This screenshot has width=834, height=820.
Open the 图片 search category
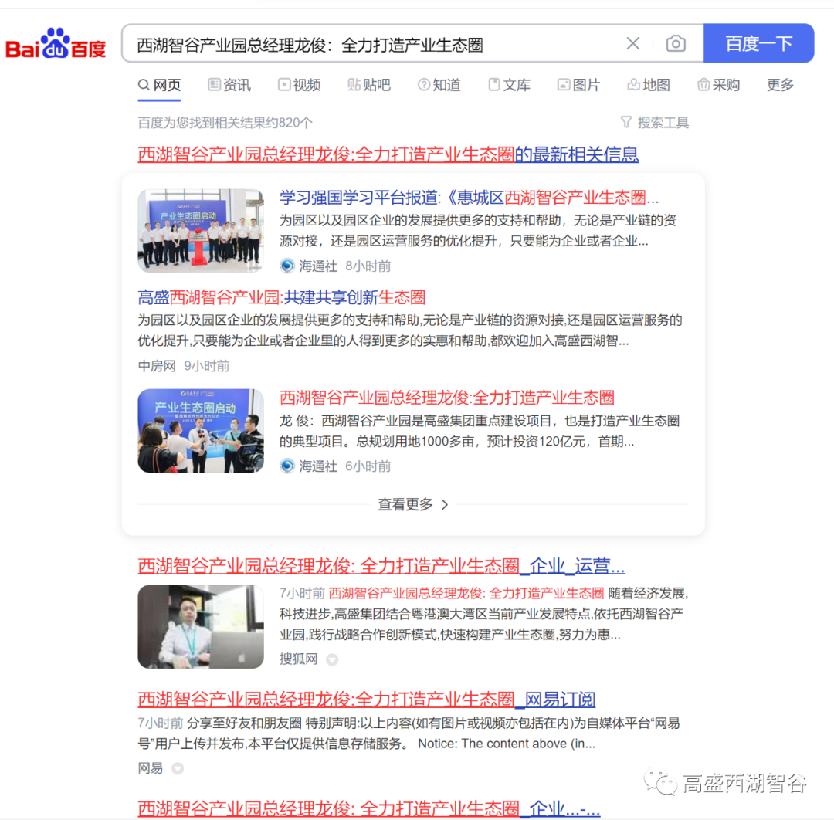(578, 85)
